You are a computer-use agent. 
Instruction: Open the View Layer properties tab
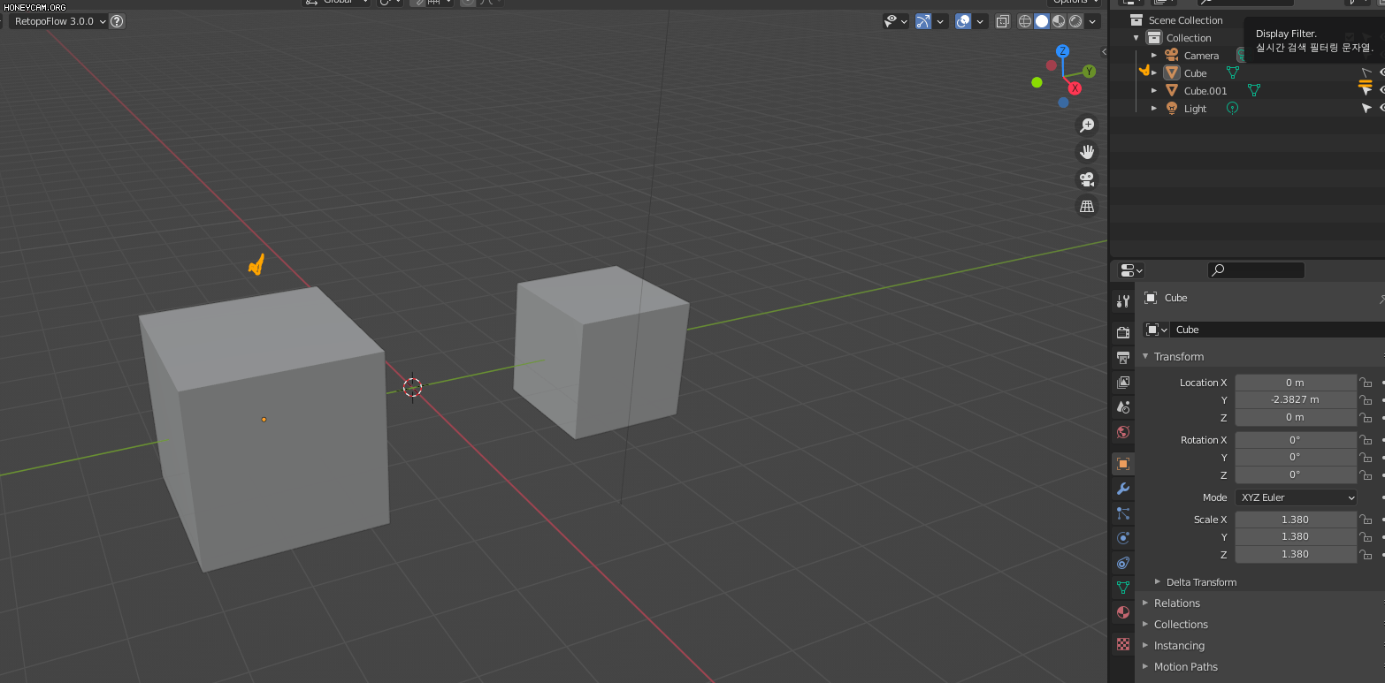tap(1123, 382)
